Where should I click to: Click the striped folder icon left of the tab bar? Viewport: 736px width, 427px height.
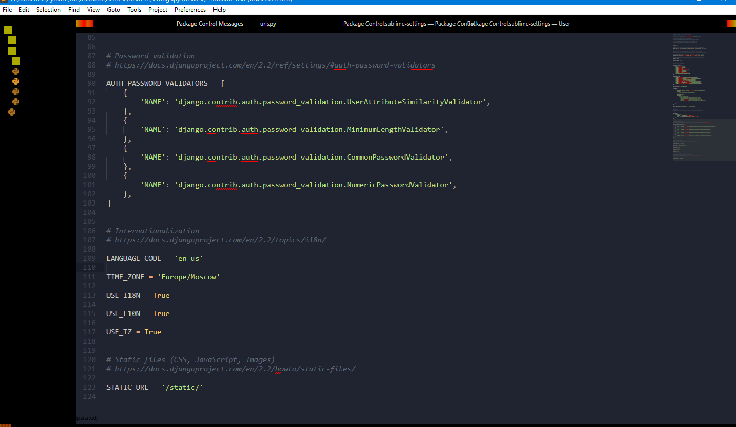(x=84, y=24)
